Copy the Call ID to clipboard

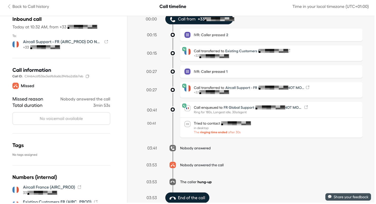[88, 77]
